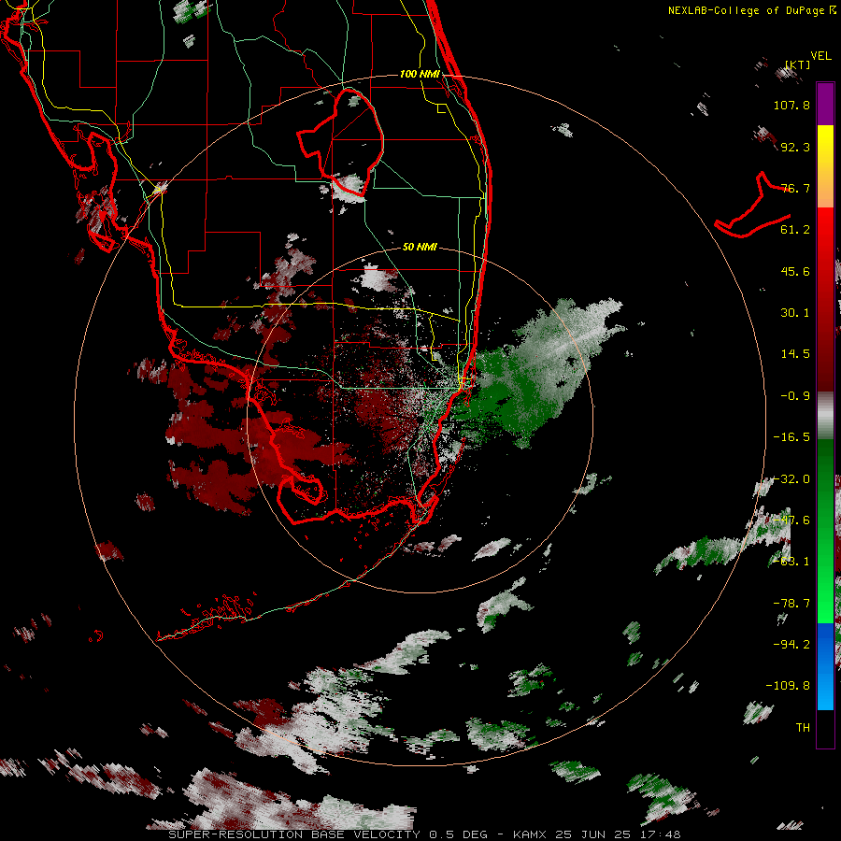Screen dimensions: 841x841
Task: Select the -63.1 velocity scale label
Action: click(791, 562)
